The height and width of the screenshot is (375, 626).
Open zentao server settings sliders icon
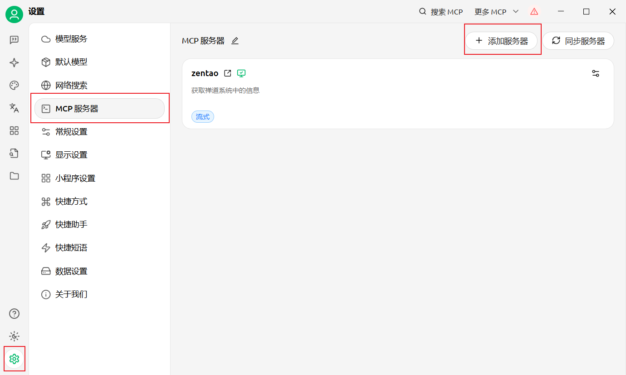596,73
